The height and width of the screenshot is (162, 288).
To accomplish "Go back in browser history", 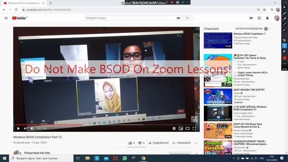I will (x=4, y=10).
